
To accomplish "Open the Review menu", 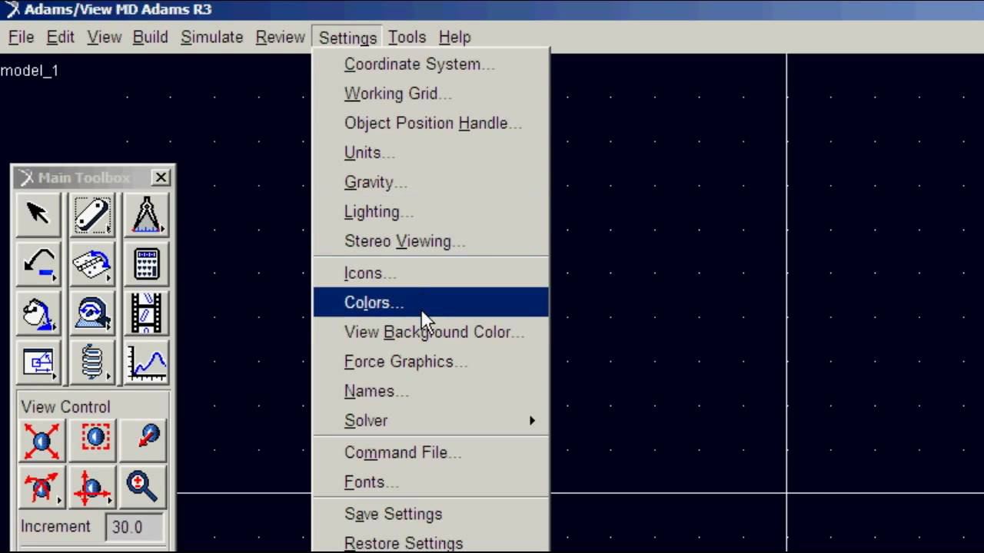I will coord(280,37).
